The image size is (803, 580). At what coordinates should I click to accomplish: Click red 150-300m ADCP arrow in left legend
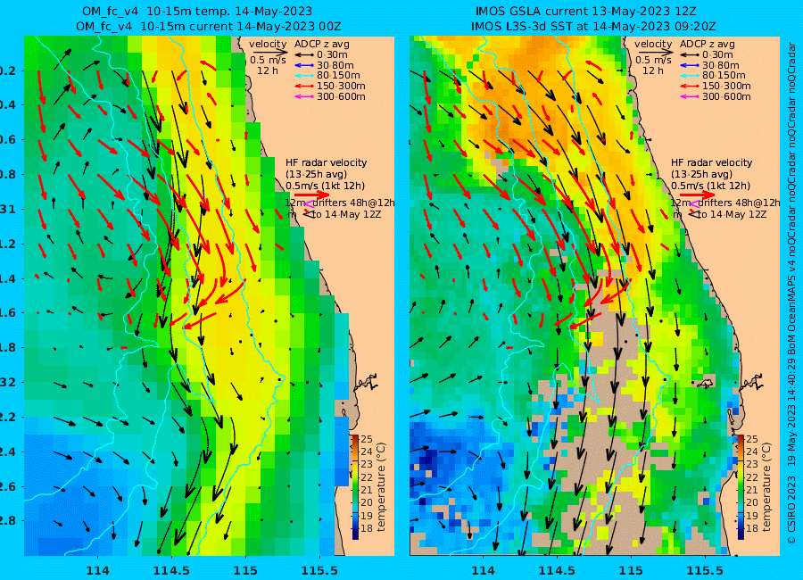point(304,86)
